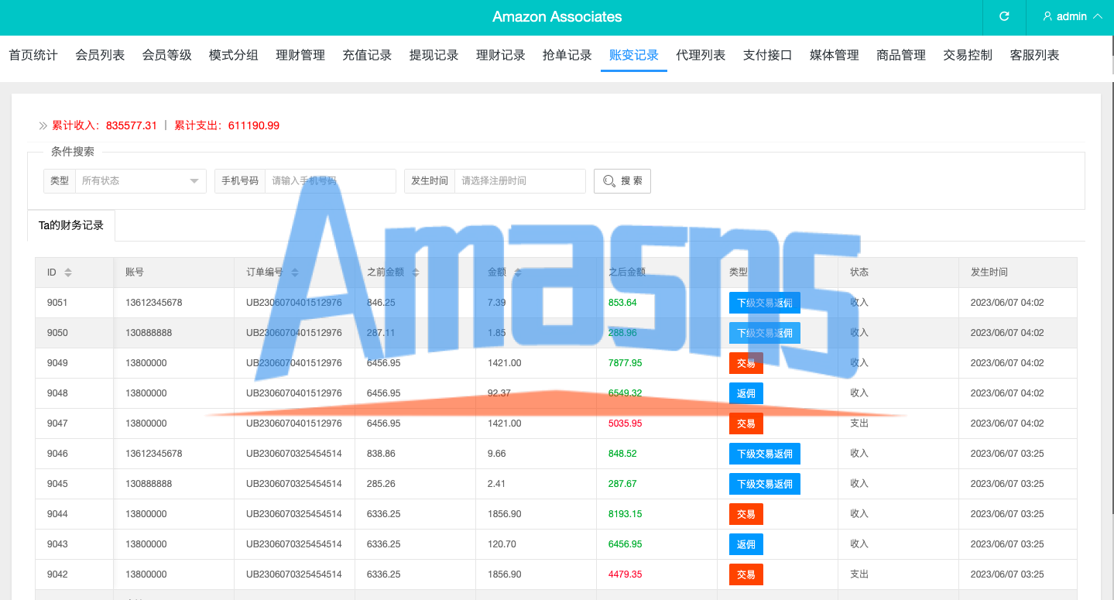1114x600 pixels.
Task: Click 支出 status in row 9047
Action: [x=859, y=423]
